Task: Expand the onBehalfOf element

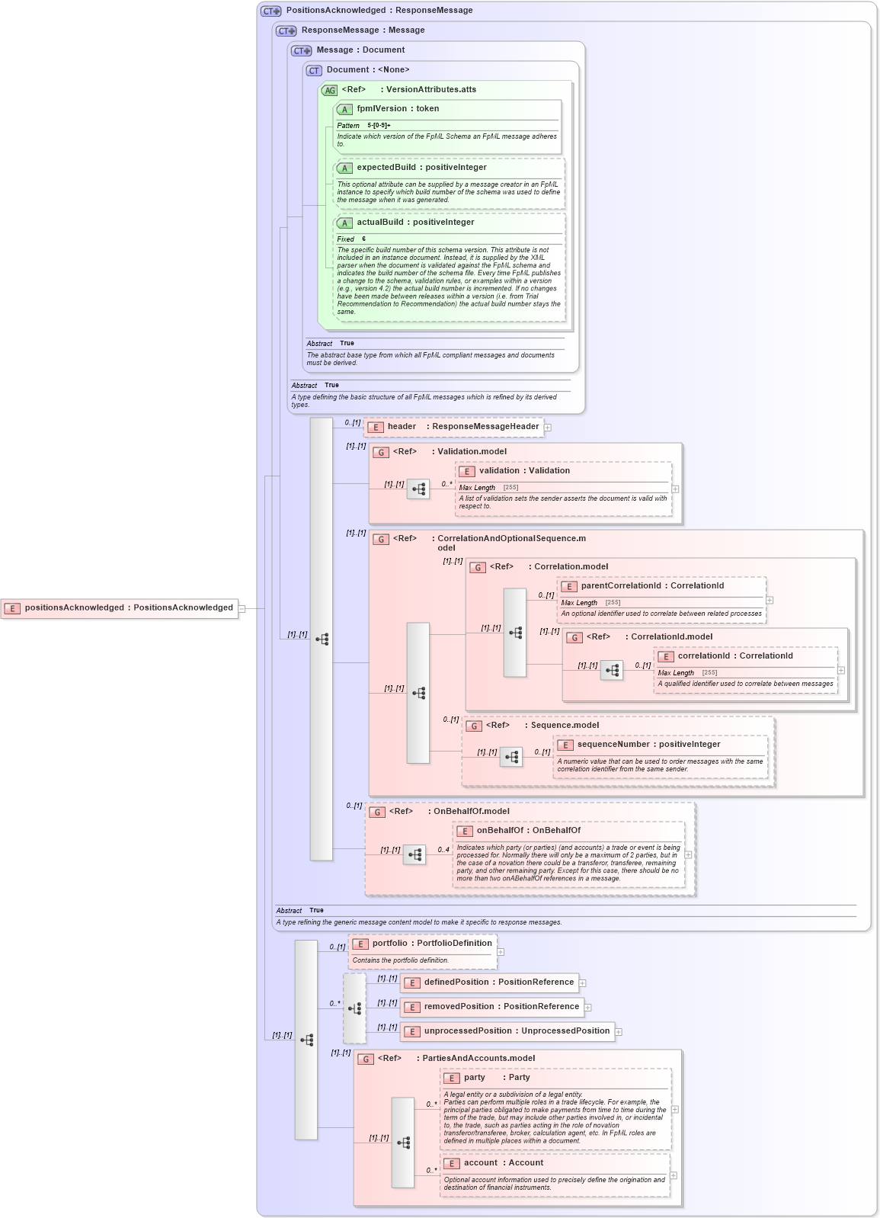Action: (x=688, y=855)
